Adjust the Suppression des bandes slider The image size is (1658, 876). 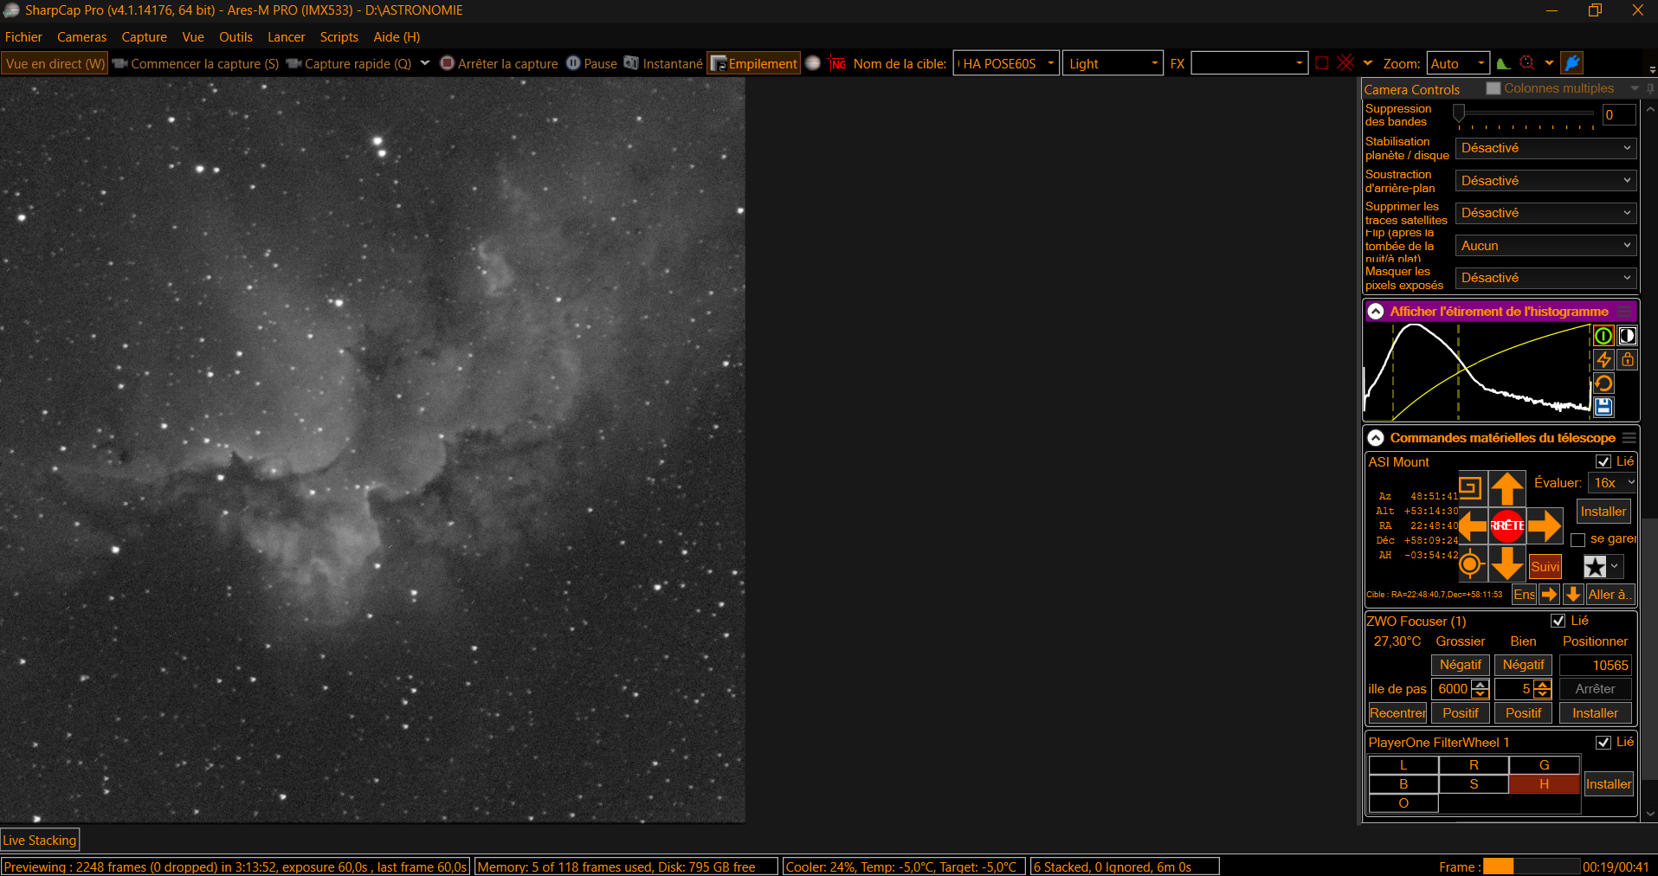point(1525,113)
